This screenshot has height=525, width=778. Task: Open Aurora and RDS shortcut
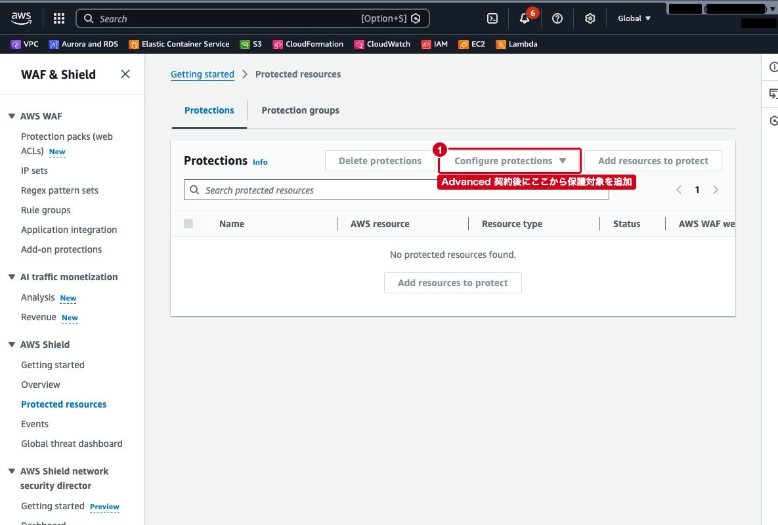coord(84,44)
